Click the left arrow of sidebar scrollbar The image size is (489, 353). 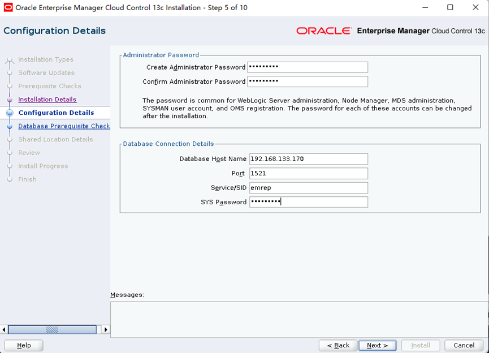pyautogui.click(x=4, y=329)
